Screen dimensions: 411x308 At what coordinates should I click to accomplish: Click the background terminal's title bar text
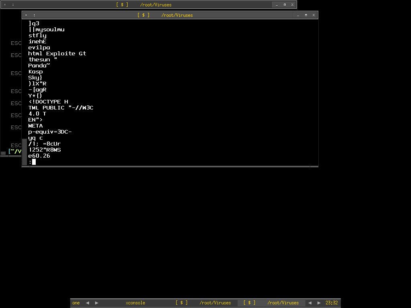(x=155, y=5)
